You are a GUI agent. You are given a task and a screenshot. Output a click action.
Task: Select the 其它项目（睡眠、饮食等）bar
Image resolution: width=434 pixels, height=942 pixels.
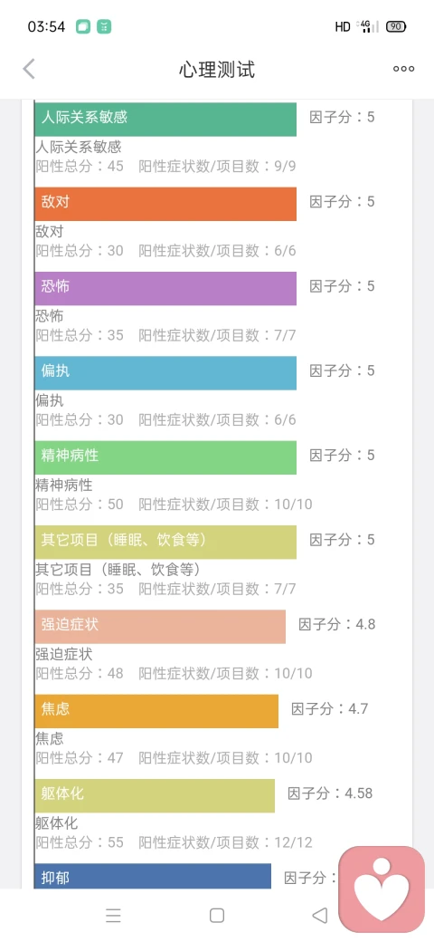point(165,543)
